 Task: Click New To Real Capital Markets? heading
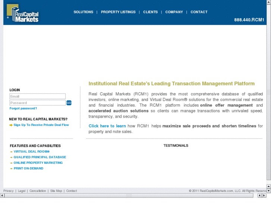click(38, 119)
